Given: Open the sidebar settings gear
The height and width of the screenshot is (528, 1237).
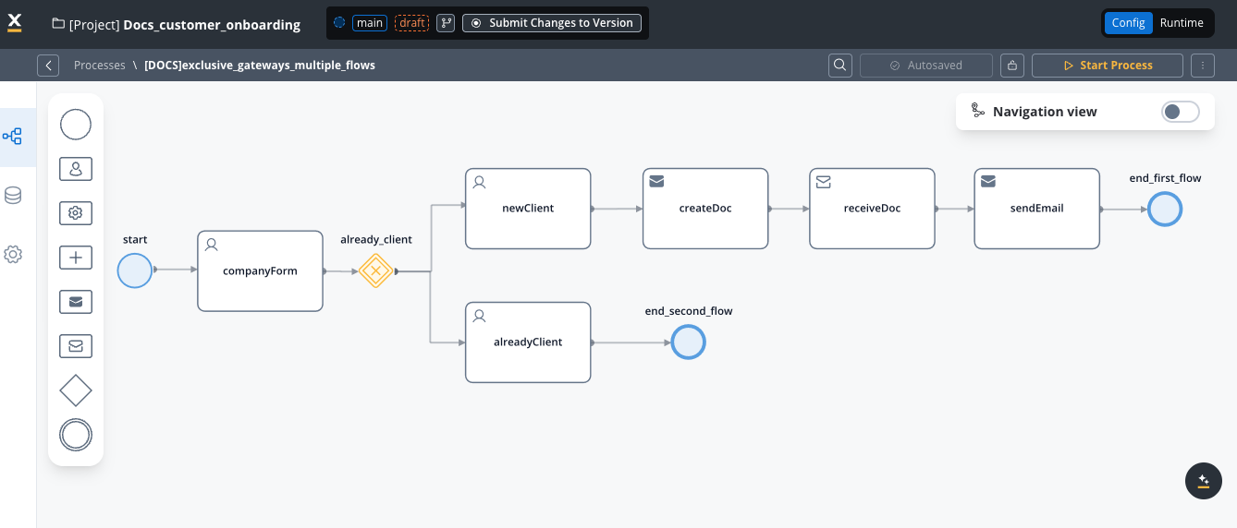Looking at the screenshot, I should 13,255.
